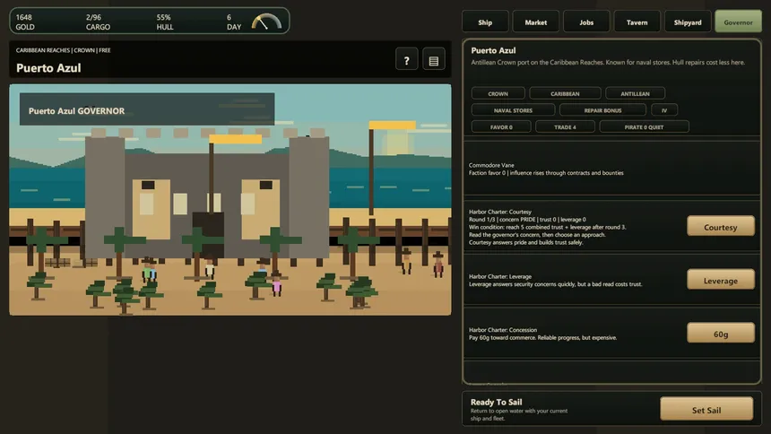771x434 pixels.
Task: Click the 55% HULL status
Action: pos(165,22)
